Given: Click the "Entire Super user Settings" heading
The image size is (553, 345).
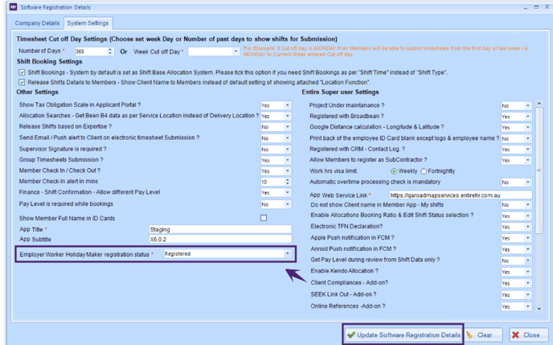Looking at the screenshot, I should (x=340, y=92).
